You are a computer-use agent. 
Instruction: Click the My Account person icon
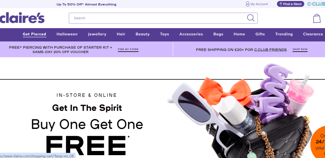[x=248, y=4]
